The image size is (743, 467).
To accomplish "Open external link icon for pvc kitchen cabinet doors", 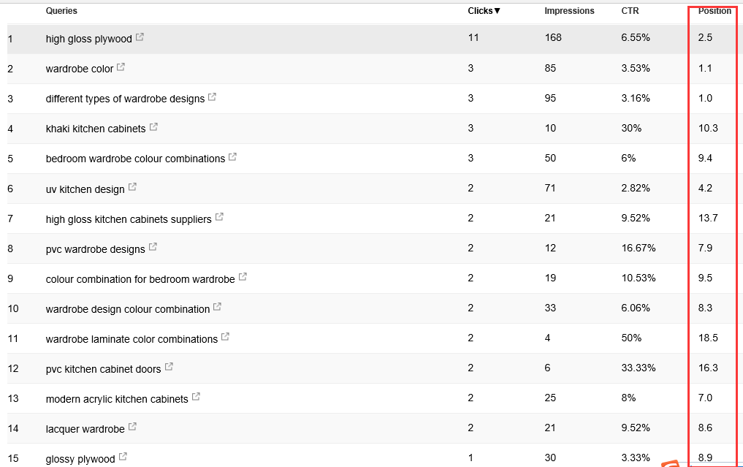I will pyautogui.click(x=169, y=367).
